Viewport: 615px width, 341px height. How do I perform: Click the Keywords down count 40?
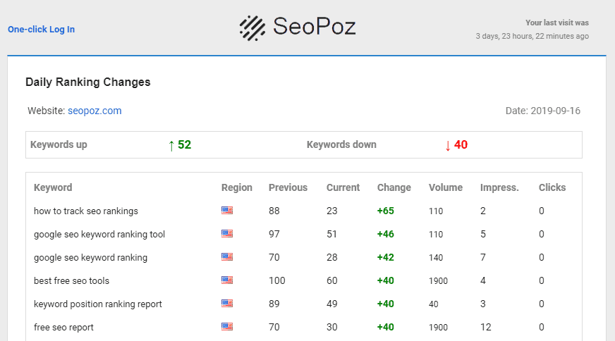pyautogui.click(x=461, y=144)
